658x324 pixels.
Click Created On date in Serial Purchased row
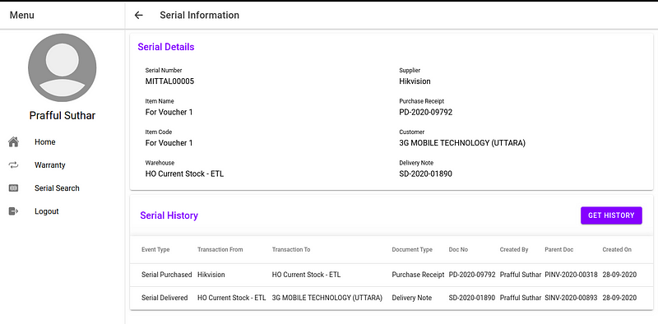(619, 275)
